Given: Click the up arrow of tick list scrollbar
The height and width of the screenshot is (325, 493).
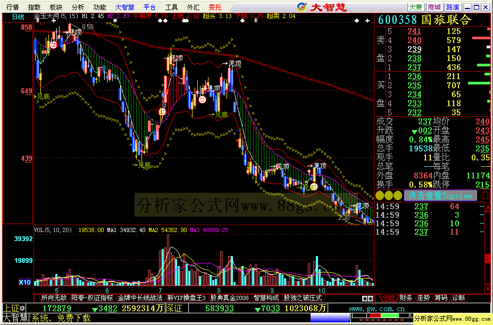Looking at the screenshot, I should pyautogui.click(x=488, y=207).
